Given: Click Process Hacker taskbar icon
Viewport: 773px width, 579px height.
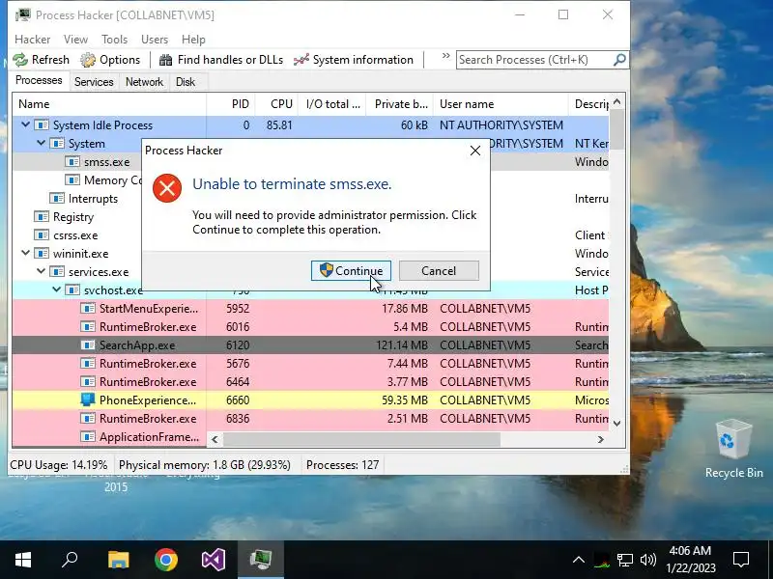Looking at the screenshot, I should pos(261,560).
